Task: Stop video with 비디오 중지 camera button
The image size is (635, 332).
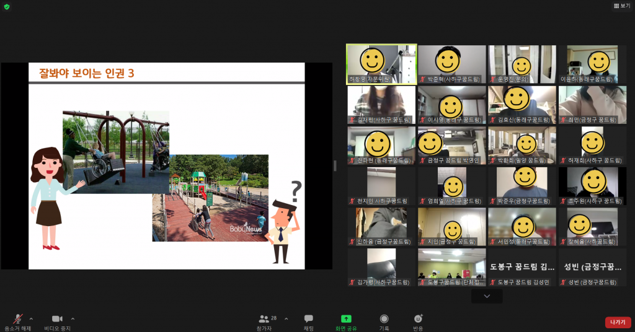Action: 57,319
